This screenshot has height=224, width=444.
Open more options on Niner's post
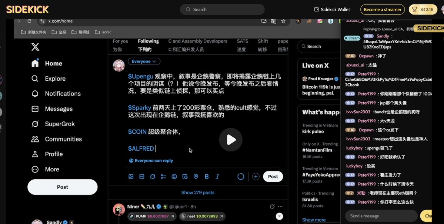[280, 207]
